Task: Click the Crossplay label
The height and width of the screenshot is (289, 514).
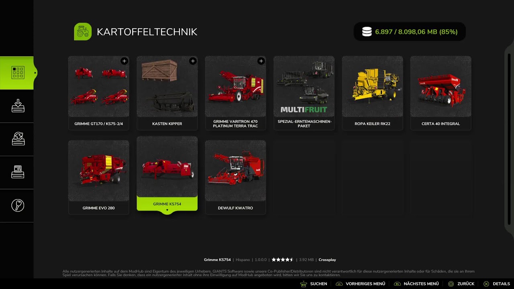Action: click(327, 260)
